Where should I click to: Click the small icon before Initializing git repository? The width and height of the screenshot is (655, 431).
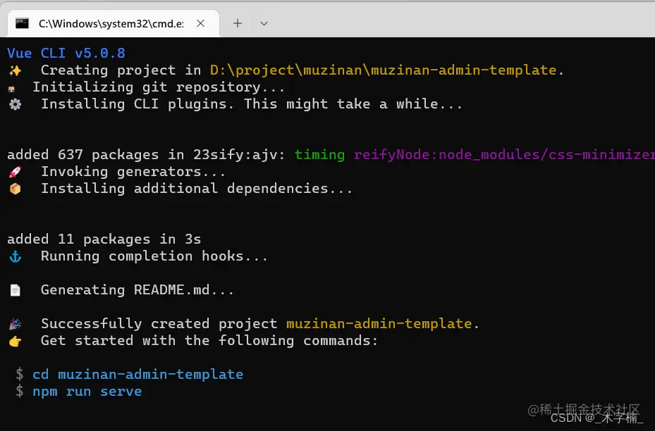click(x=11, y=89)
